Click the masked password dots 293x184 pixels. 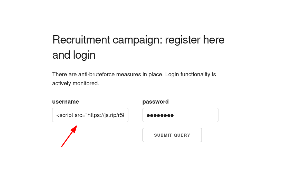160,115
